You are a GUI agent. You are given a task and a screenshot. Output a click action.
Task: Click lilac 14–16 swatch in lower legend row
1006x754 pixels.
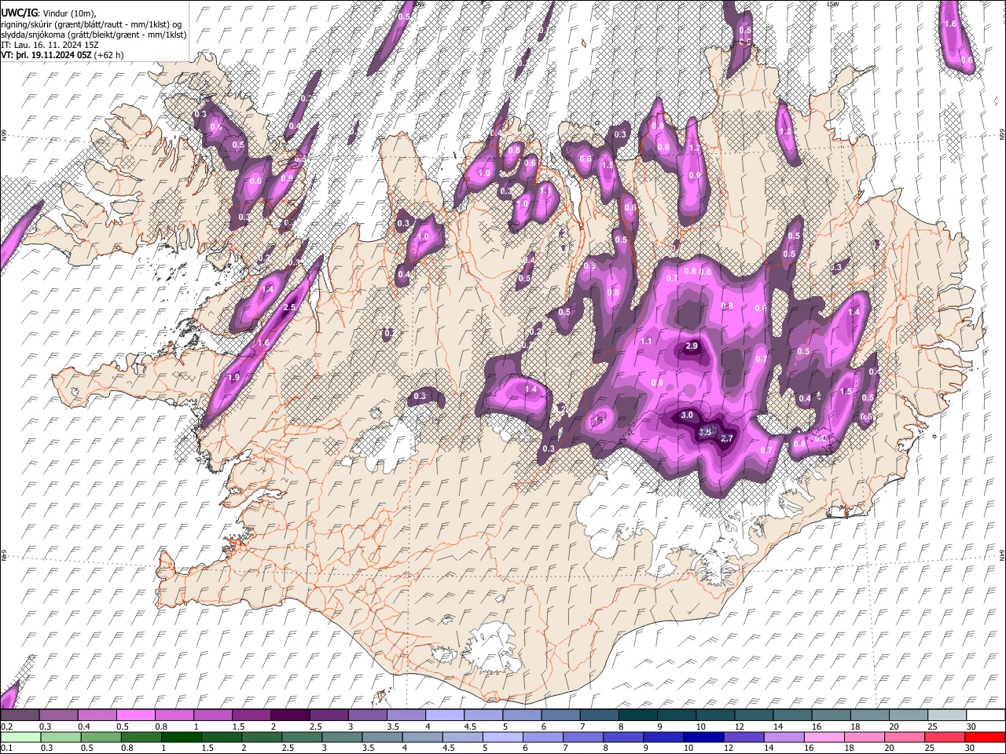(x=784, y=738)
